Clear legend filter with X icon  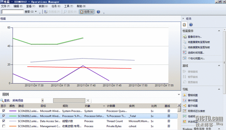pyautogui.click(x=88, y=100)
